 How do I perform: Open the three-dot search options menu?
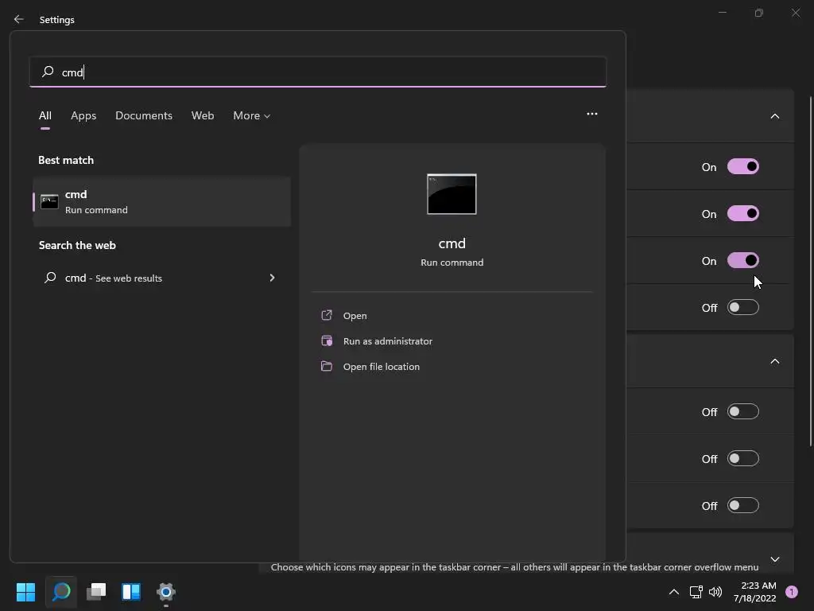click(x=591, y=114)
